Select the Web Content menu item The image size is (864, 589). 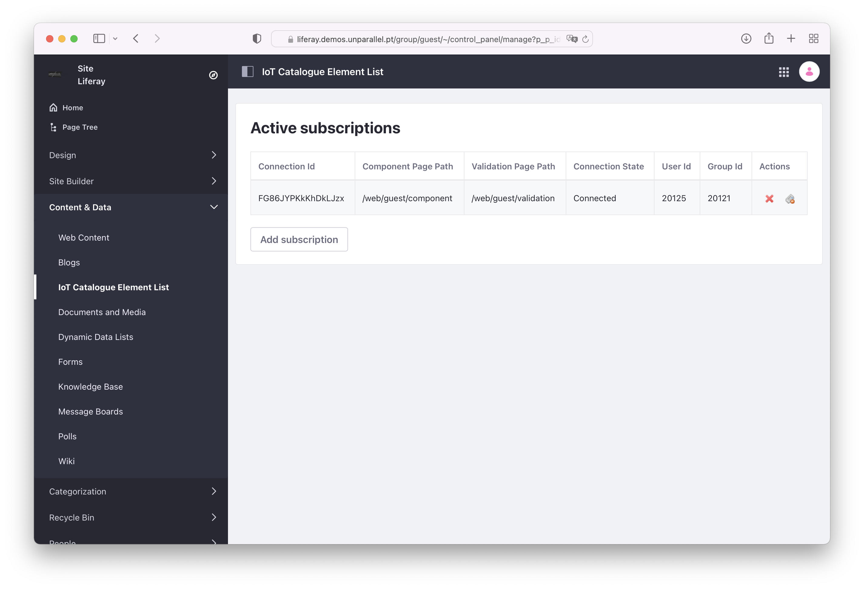84,237
